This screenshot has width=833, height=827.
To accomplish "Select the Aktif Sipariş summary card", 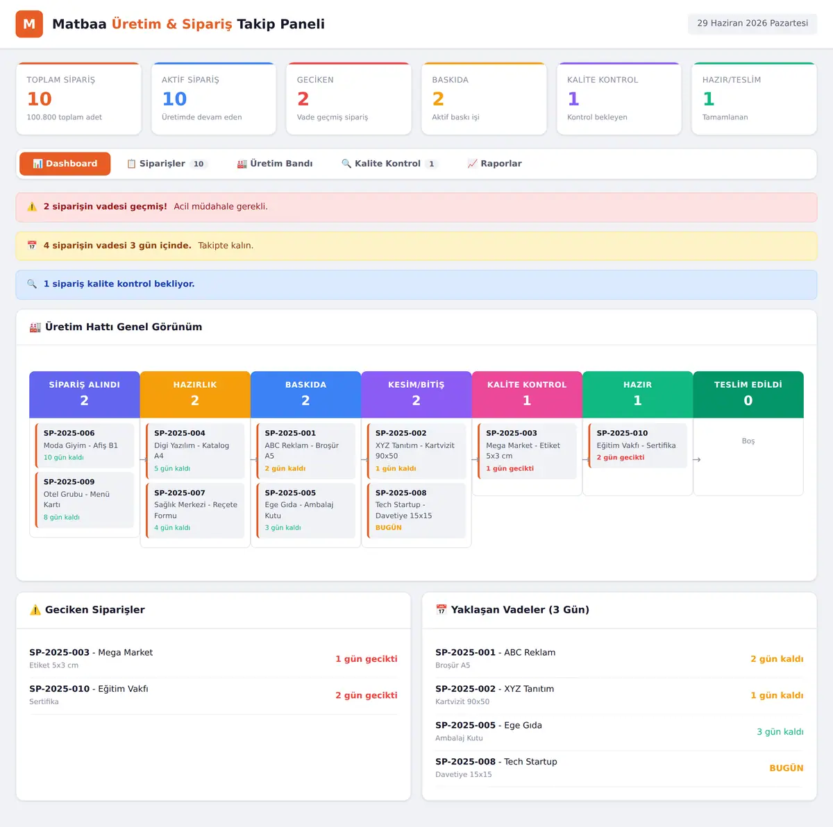I will pos(214,99).
